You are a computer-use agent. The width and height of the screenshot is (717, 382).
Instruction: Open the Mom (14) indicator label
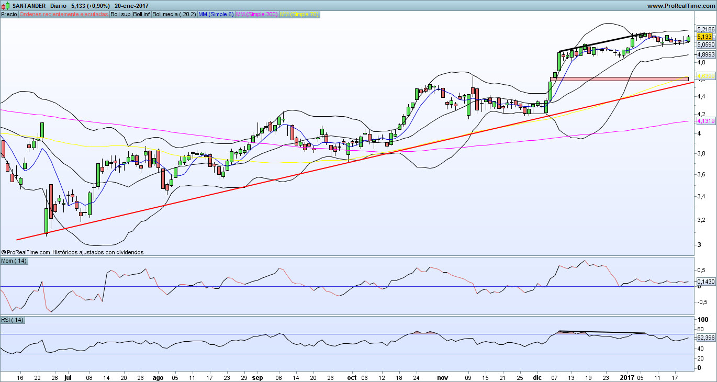pyautogui.click(x=14, y=261)
